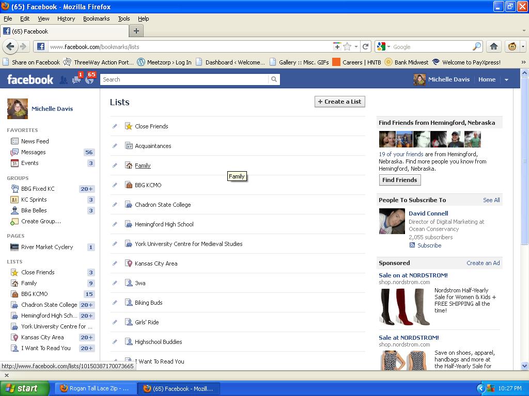Click the Facebook search input field
Image resolution: width=529 pixels, height=396 pixels.
(x=184, y=79)
